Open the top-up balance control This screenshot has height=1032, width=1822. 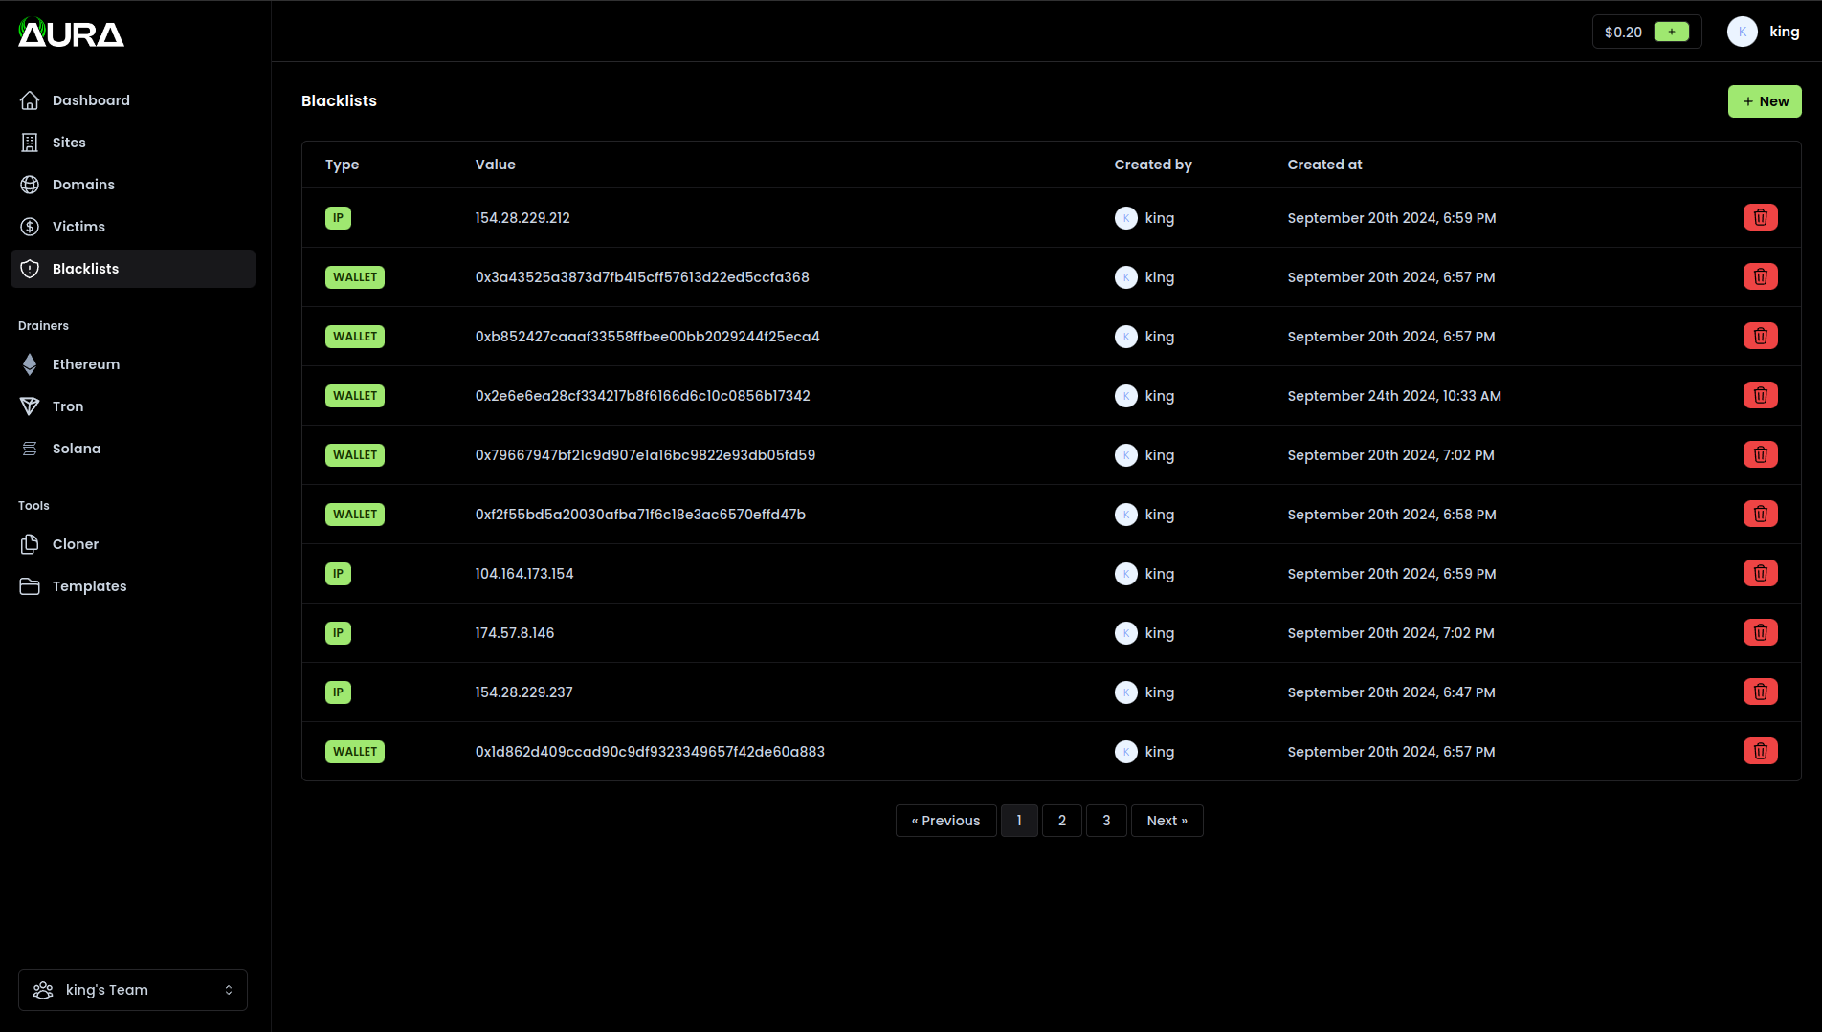1672,31
